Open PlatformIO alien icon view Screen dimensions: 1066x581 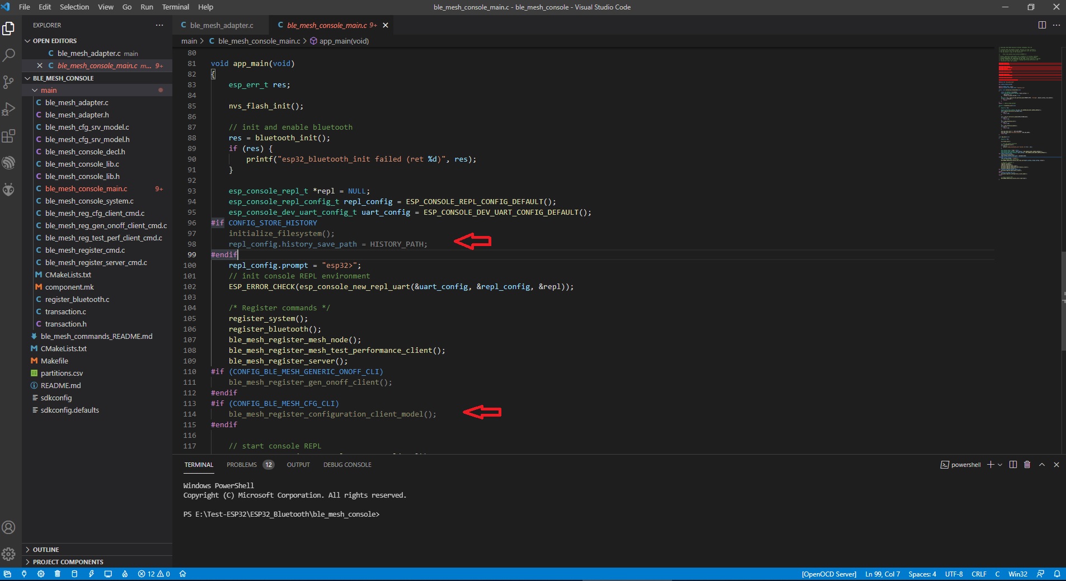[8, 190]
